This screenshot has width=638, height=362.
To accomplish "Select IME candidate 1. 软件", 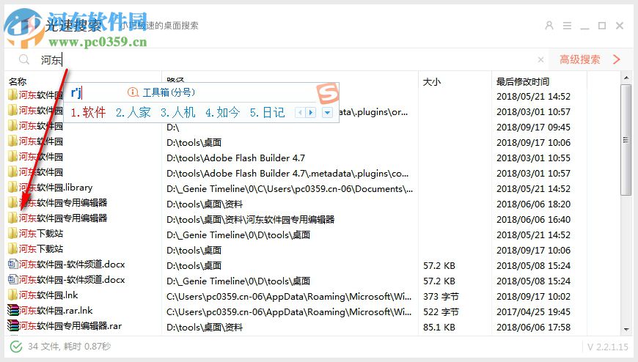I will tap(88, 112).
